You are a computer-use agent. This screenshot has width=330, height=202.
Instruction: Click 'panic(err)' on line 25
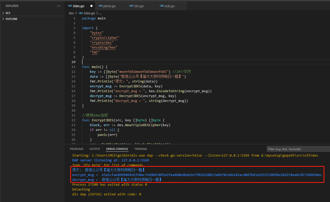[x=107, y=135]
